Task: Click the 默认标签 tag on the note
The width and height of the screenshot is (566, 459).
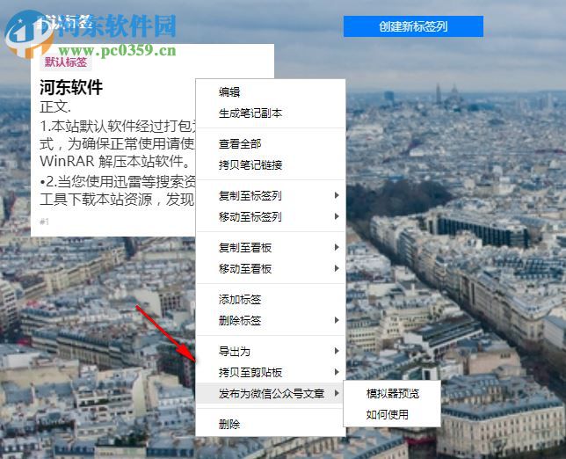Action: pos(65,62)
